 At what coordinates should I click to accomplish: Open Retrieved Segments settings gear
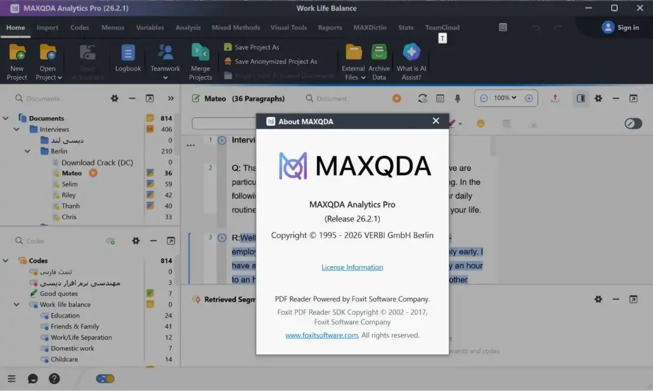598,299
